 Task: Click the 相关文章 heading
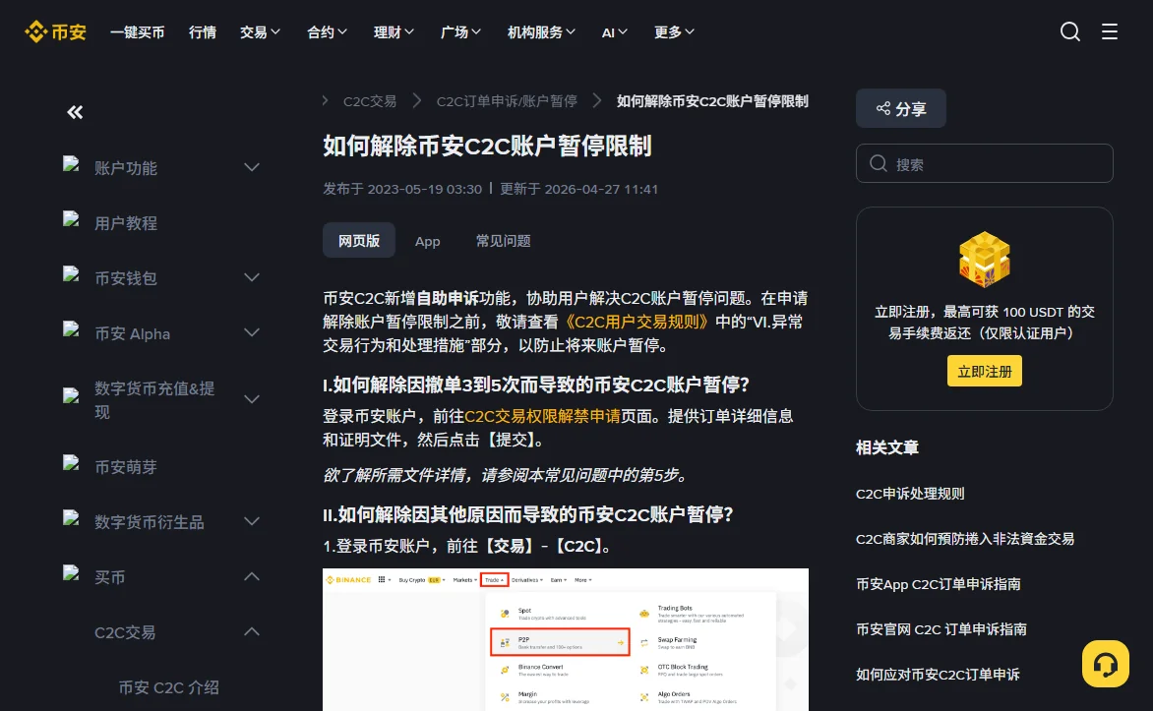click(886, 447)
